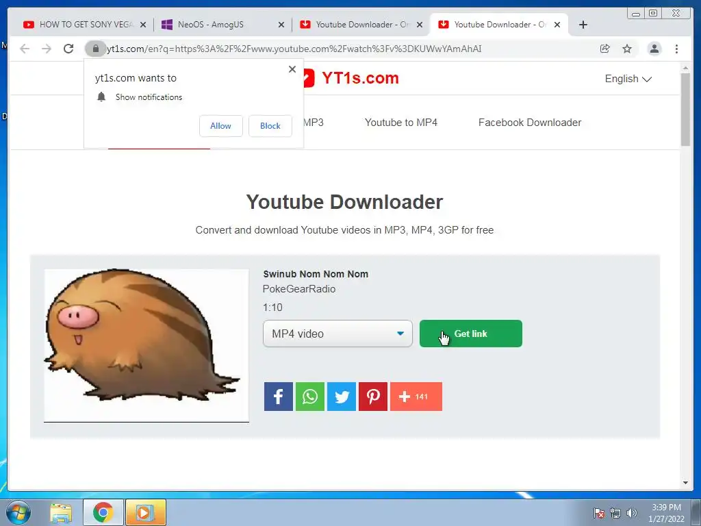Screen dimensions: 701x526
Task: Open more share options showing 141
Action: pos(416,397)
